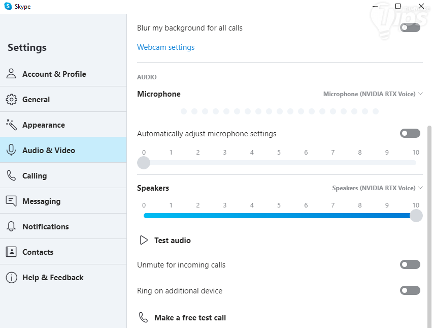This screenshot has height=328, width=433.
Task: Click the Notifications bell icon
Action: [x=11, y=226]
